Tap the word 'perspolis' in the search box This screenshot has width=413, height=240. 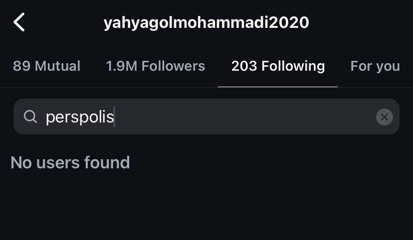click(x=80, y=117)
